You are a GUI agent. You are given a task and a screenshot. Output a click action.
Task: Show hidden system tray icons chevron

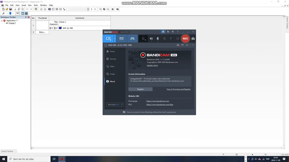click(249, 159)
